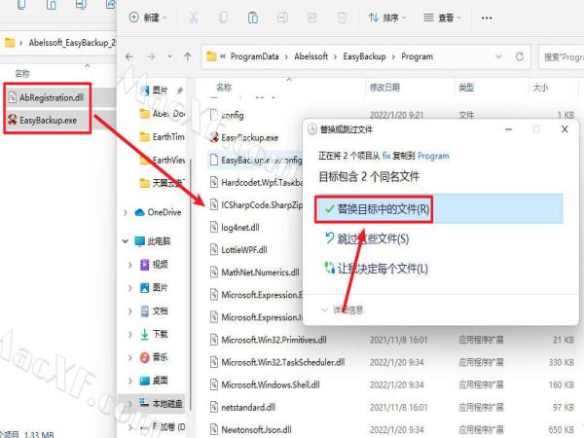584x438 pixels.
Task: Open the three-dot more options menu
Action: pyautogui.click(x=487, y=18)
